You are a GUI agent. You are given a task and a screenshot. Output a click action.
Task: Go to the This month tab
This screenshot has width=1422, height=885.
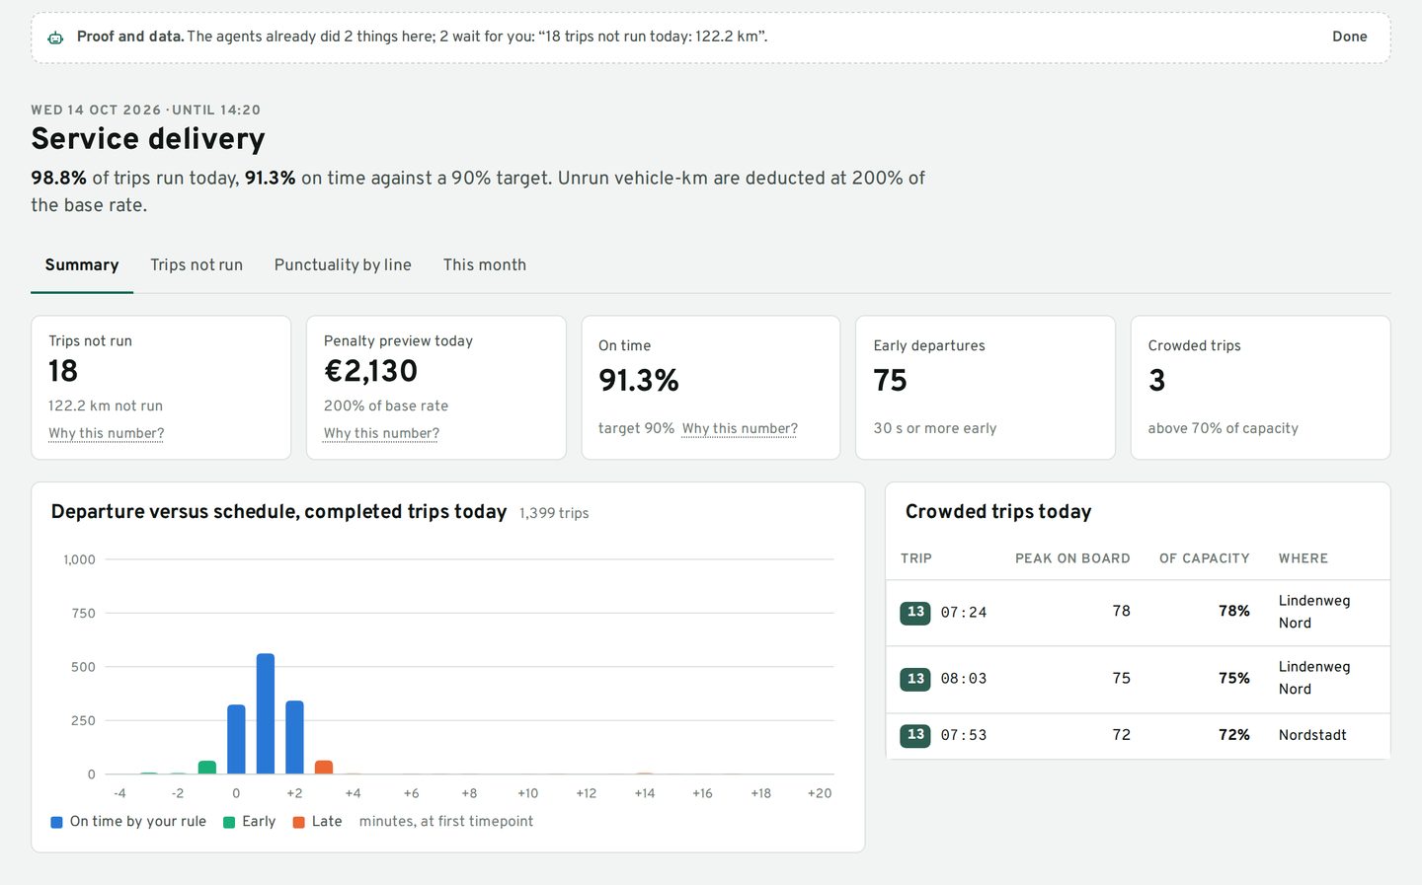(x=485, y=265)
